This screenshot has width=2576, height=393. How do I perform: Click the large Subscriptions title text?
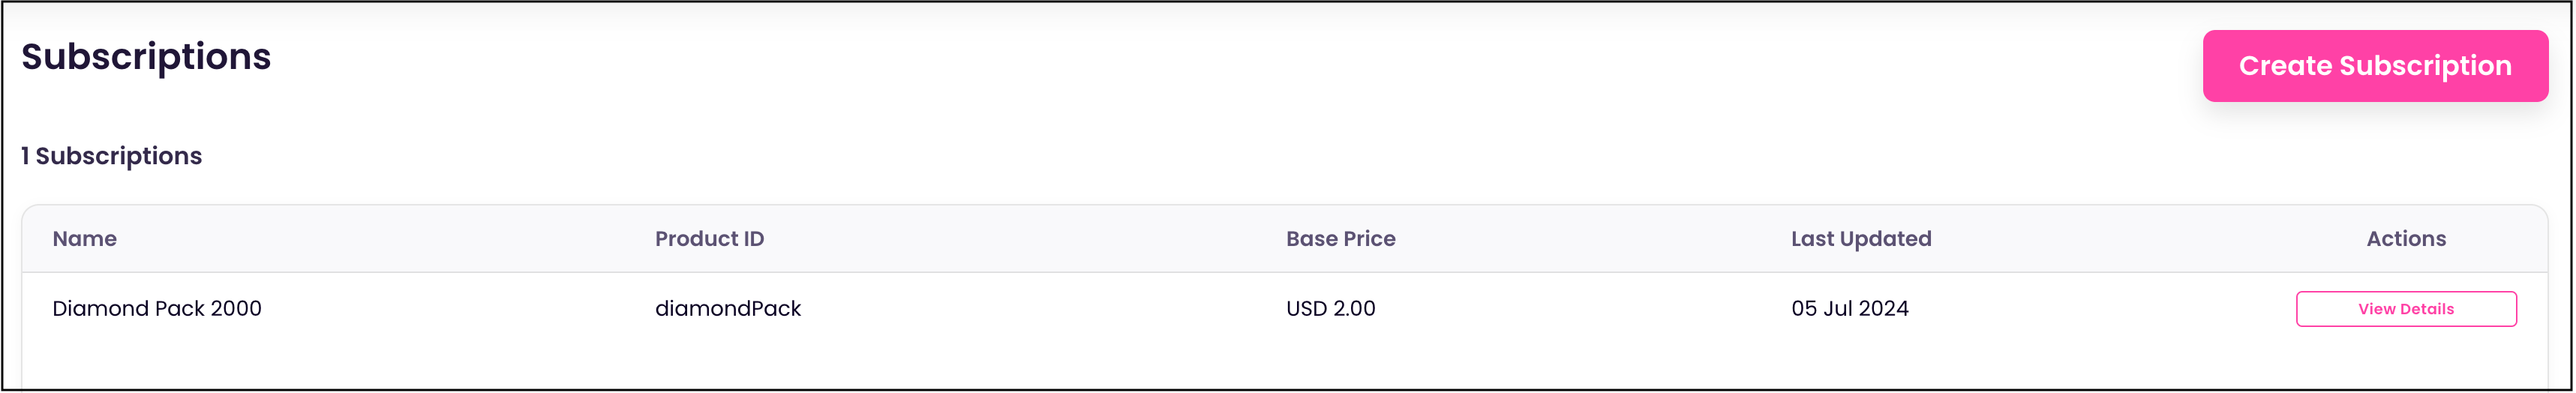(146, 57)
